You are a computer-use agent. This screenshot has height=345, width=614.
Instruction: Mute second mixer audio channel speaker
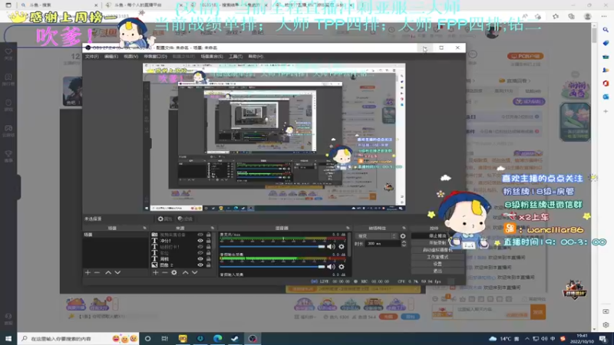coord(331,267)
